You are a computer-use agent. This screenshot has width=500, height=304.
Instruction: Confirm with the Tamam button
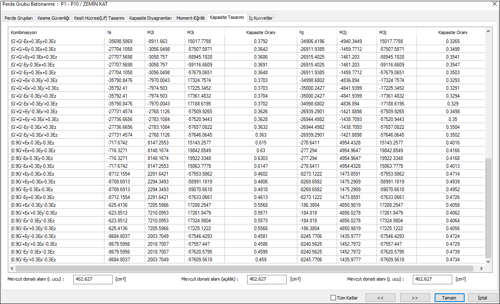tap(449, 298)
